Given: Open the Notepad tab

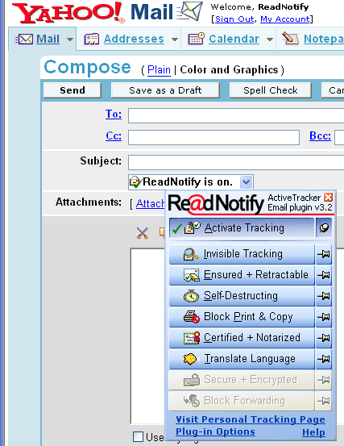Looking at the screenshot, I should click(324, 39).
